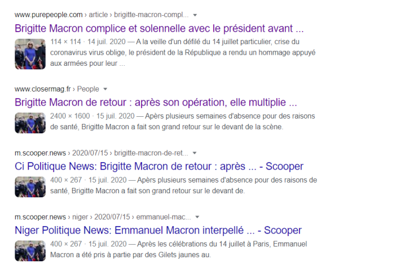Select the Ci Politique News result thumbnail

(30, 186)
